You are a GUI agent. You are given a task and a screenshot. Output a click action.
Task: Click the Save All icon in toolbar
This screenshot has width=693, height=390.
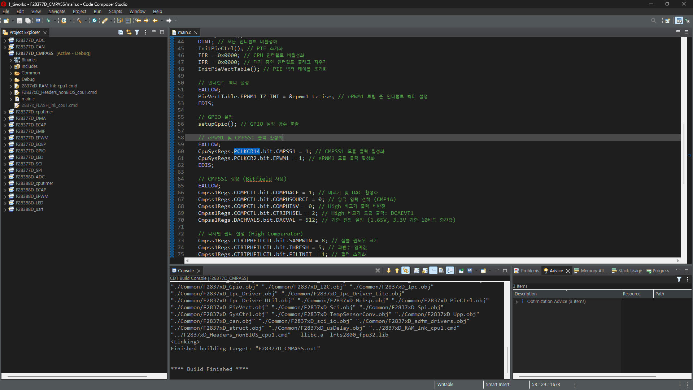[28, 21]
